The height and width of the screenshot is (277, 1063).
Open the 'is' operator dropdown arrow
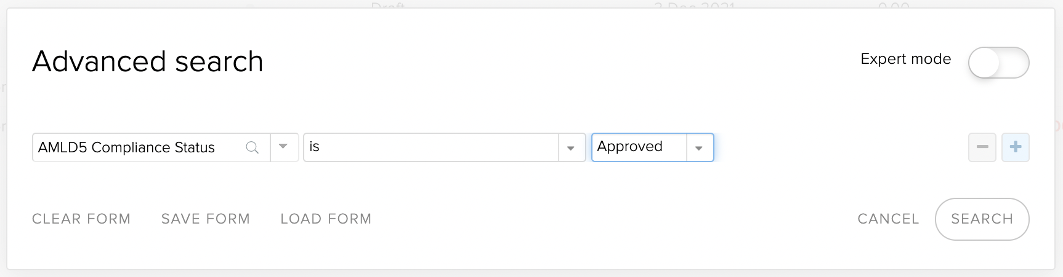click(x=571, y=148)
